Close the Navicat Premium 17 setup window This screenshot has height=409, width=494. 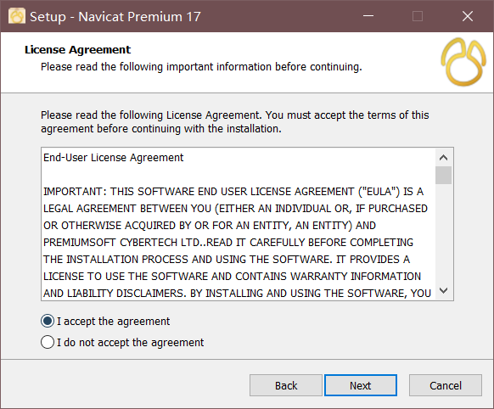point(468,16)
